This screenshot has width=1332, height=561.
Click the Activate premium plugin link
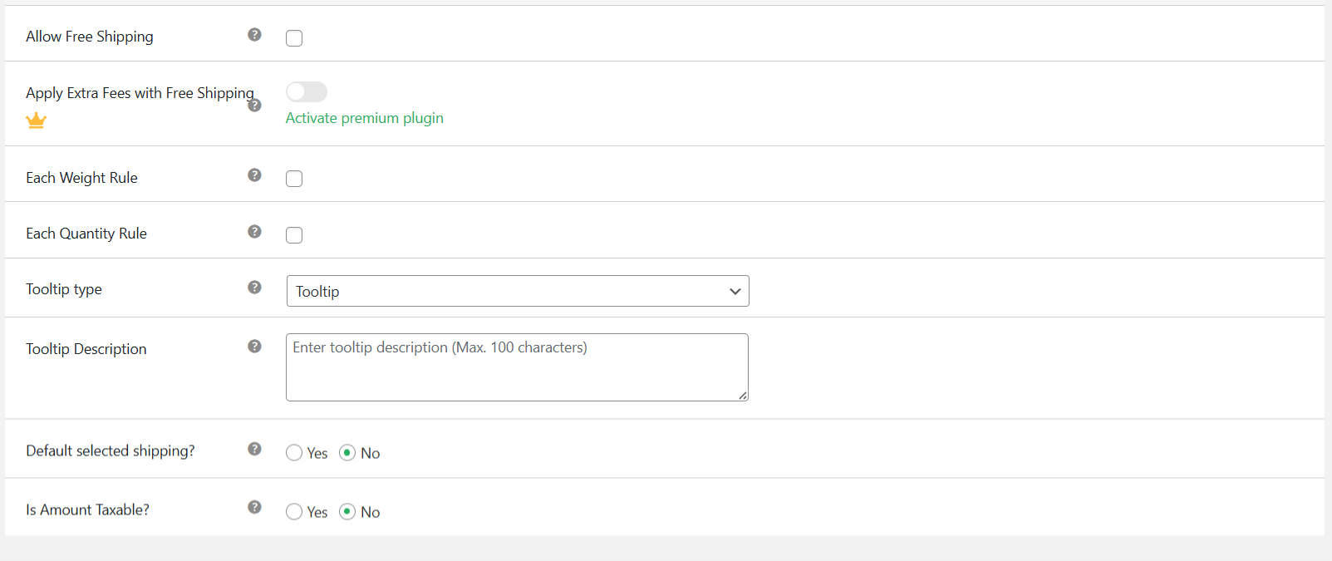[x=364, y=117]
